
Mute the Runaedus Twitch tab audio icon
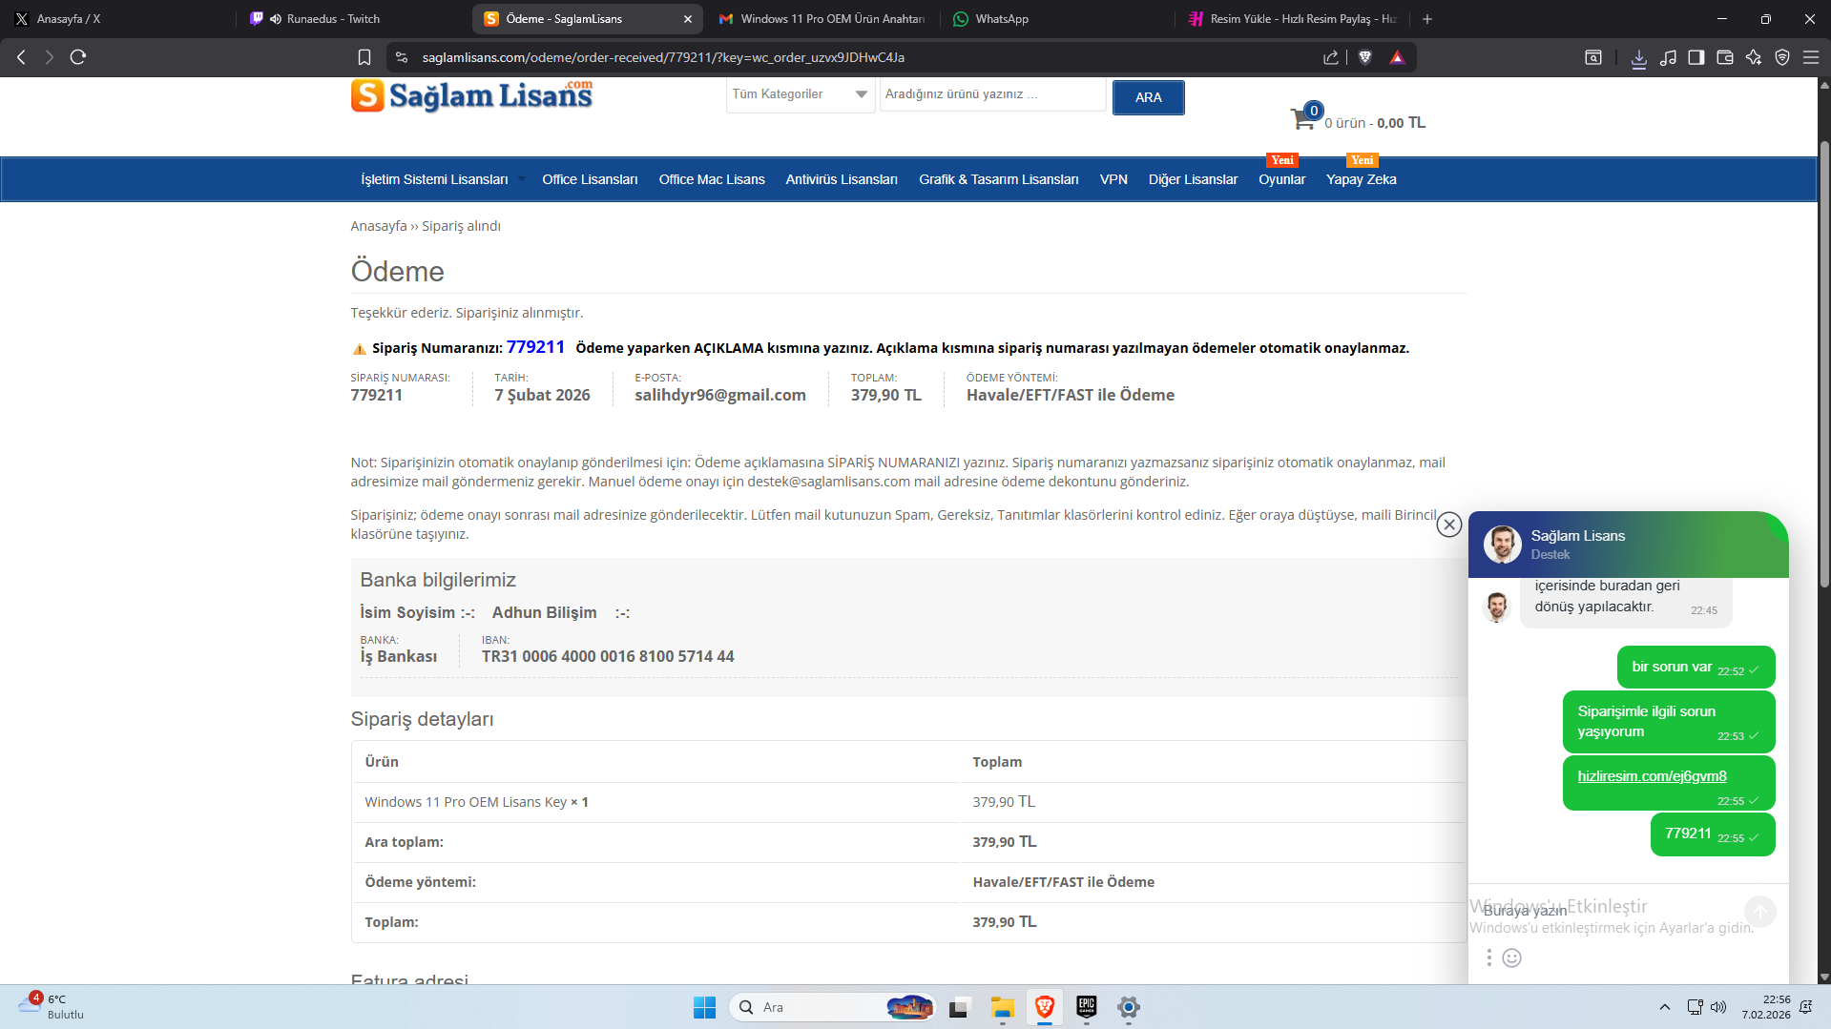[276, 19]
